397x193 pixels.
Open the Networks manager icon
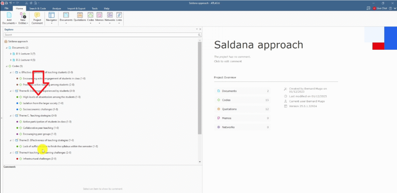(x=110, y=15)
